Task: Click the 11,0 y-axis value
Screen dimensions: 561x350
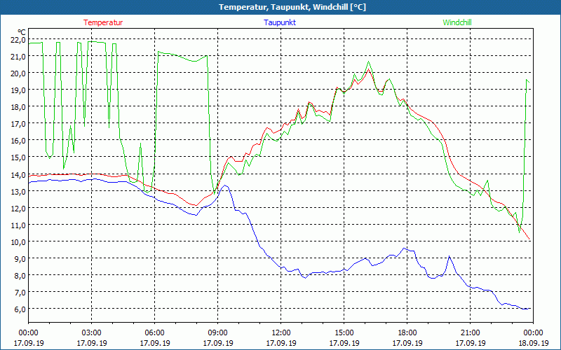Action: (18, 225)
